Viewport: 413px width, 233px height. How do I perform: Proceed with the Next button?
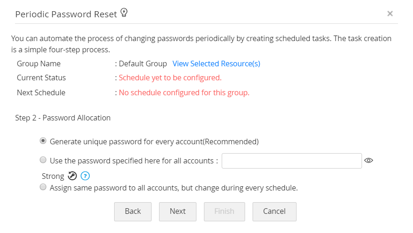[178, 212]
